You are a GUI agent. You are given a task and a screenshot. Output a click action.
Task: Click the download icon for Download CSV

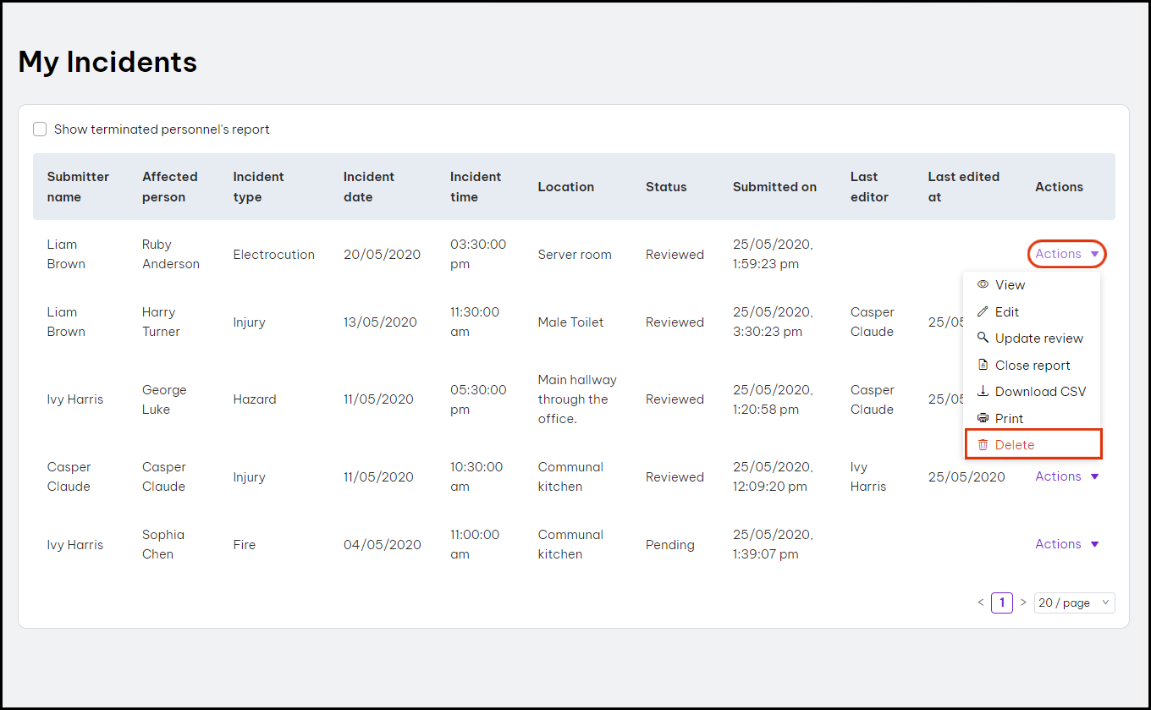tap(983, 392)
